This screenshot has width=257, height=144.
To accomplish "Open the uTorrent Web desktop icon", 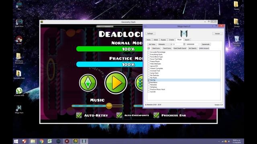I will [19, 92].
